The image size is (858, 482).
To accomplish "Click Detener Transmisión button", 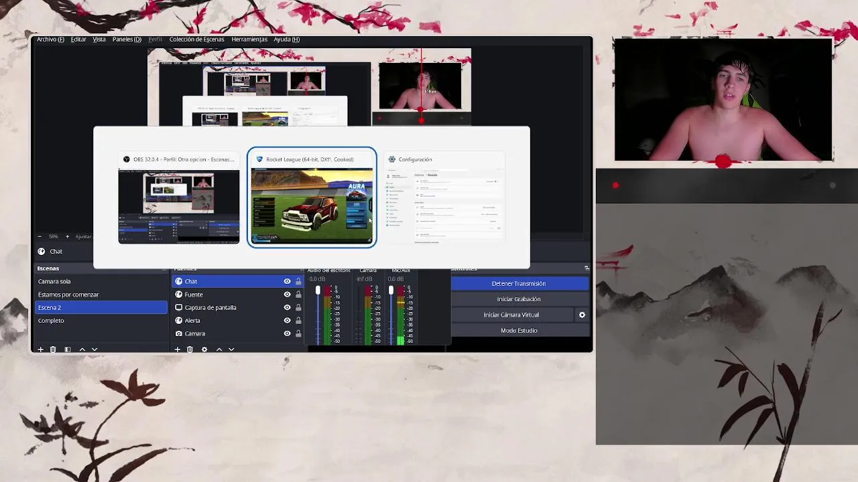I will click(x=519, y=284).
